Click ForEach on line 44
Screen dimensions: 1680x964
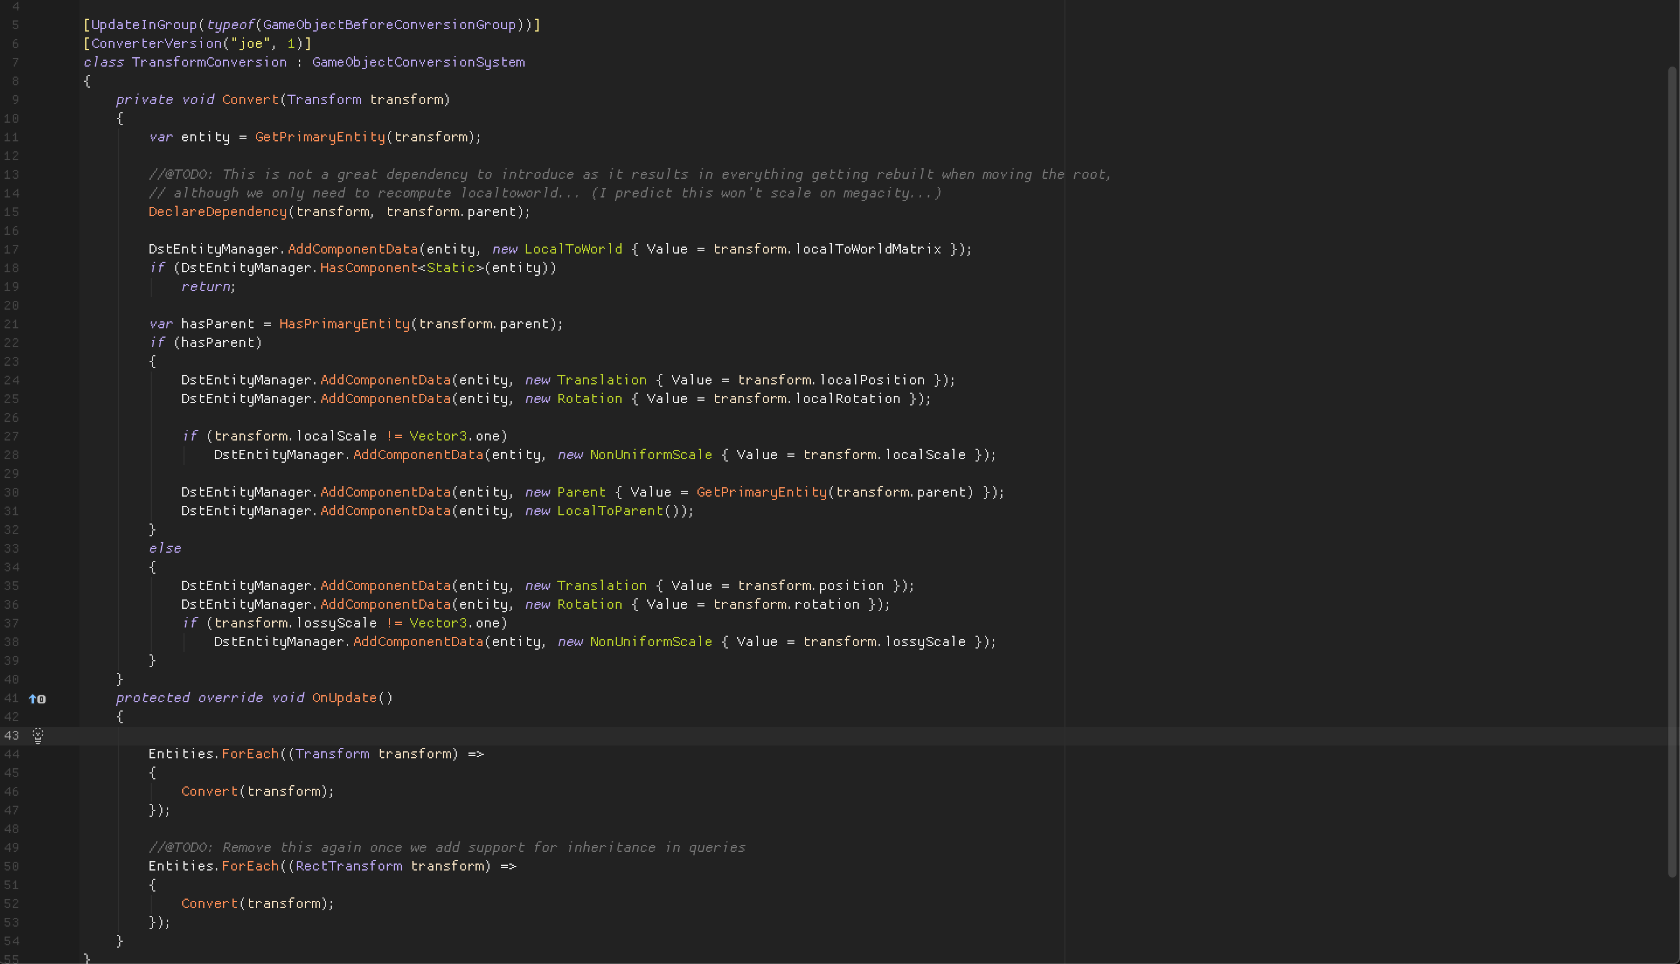coord(250,754)
